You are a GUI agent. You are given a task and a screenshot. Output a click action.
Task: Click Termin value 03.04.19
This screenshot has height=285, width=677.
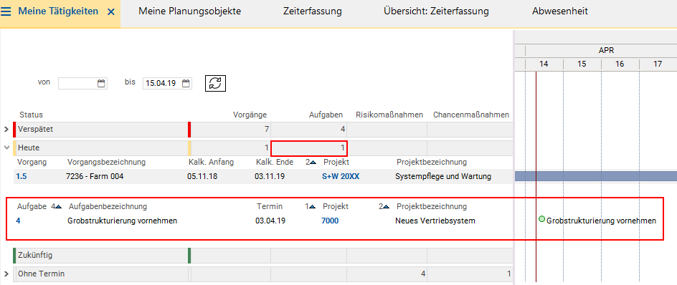pos(270,221)
